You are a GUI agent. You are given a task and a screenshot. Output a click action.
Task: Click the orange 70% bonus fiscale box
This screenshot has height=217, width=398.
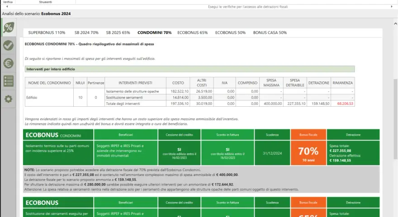pos(308,153)
